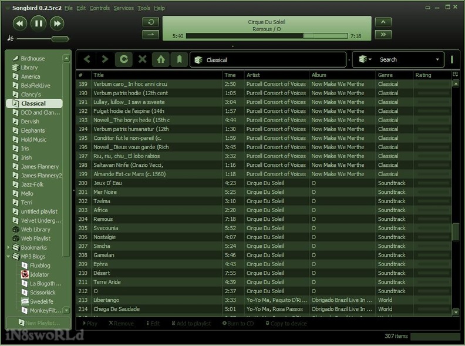Click the browser forward arrow

click(x=105, y=59)
